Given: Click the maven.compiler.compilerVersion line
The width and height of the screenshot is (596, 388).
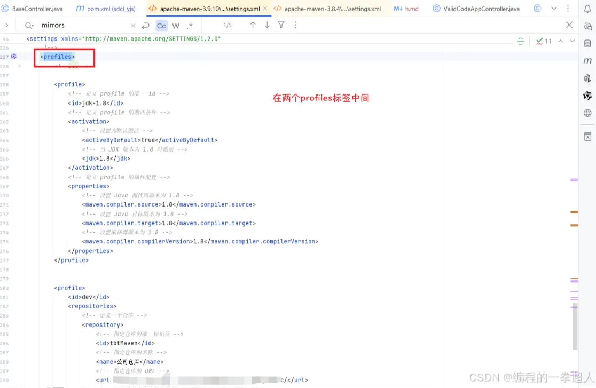Looking at the screenshot, I should (200, 241).
